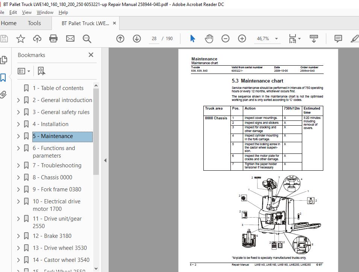Viewport: 359px width, 272px height.
Task: Go to previous page arrow
Action: coord(120,39)
